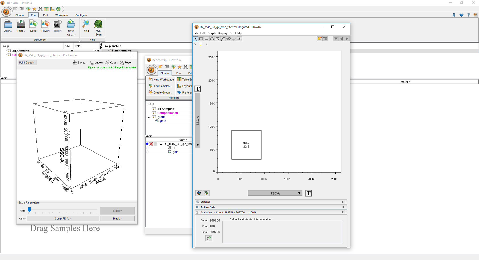Expand the Statistics panel chevron

pyautogui.click(x=343, y=212)
